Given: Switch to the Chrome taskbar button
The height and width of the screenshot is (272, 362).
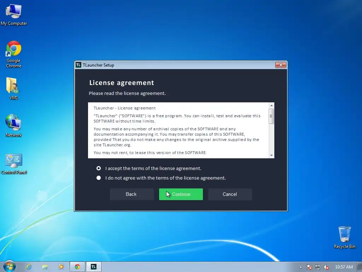Looking at the screenshot, I should (77, 267).
